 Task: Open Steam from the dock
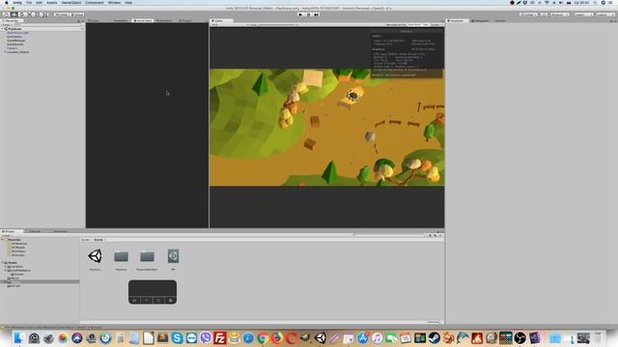(x=434, y=337)
